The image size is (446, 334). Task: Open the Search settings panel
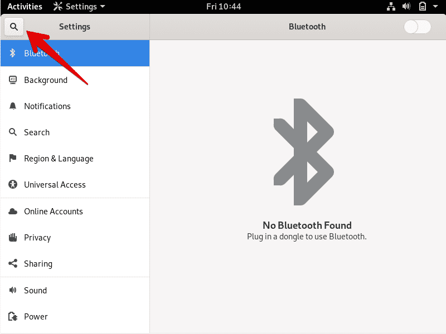37,132
